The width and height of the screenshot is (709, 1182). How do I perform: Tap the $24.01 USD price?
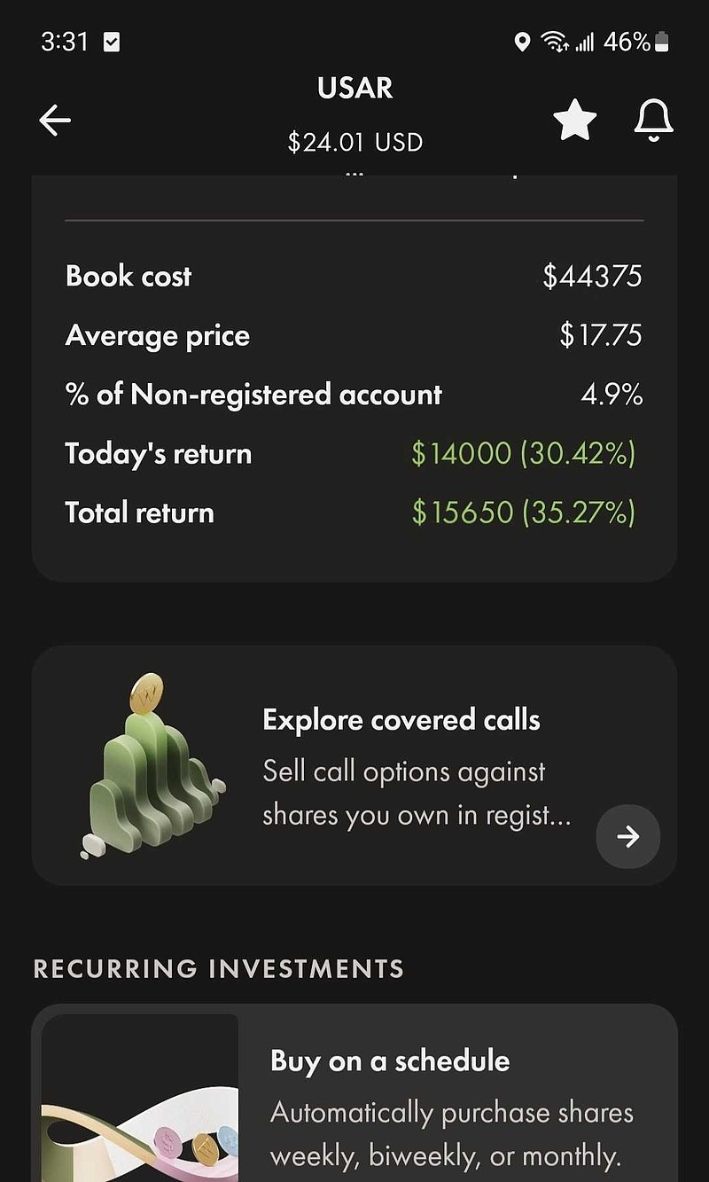[x=354, y=142]
